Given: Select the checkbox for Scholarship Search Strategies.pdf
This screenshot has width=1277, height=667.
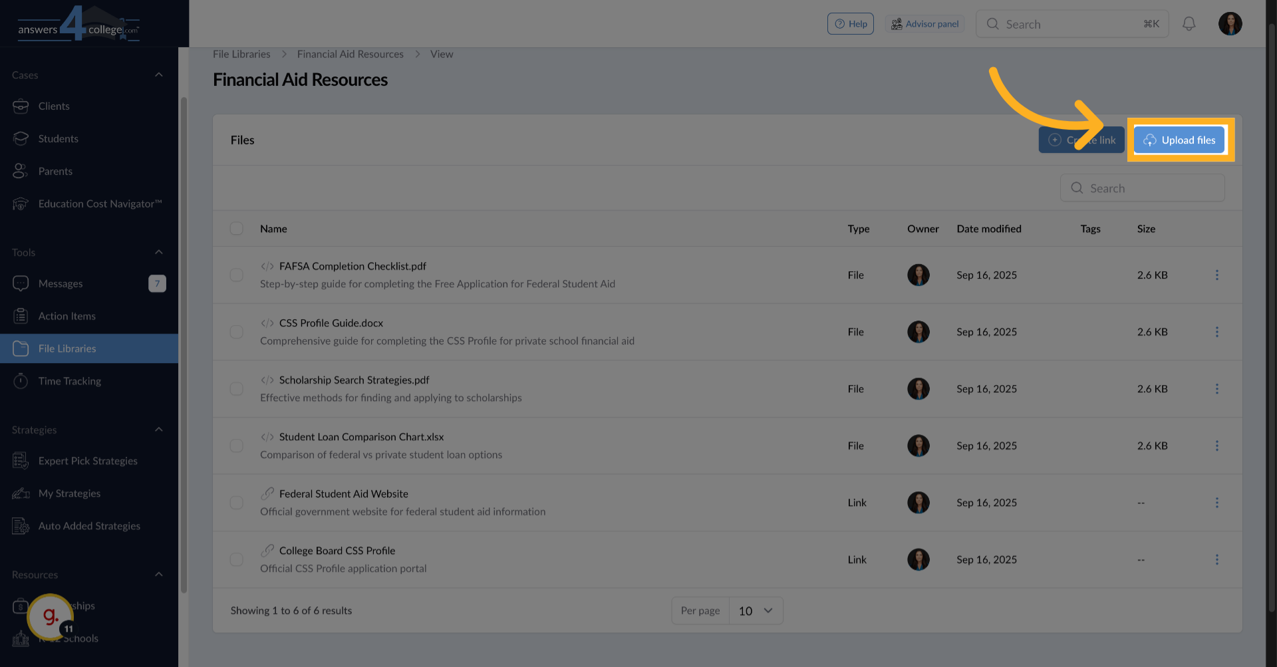Looking at the screenshot, I should tap(236, 389).
